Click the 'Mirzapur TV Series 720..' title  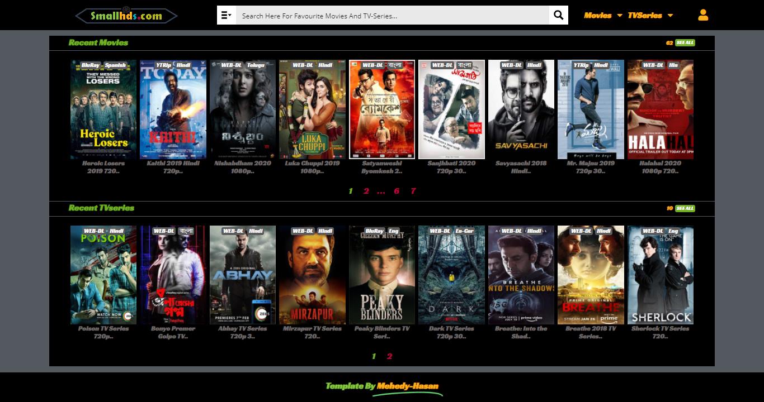point(312,332)
